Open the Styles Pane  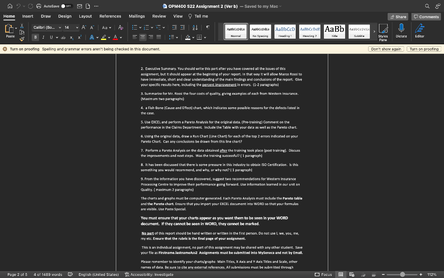point(383,32)
